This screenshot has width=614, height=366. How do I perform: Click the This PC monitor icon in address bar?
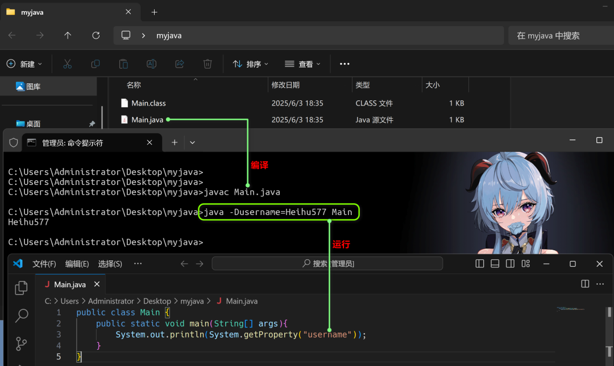coord(126,35)
